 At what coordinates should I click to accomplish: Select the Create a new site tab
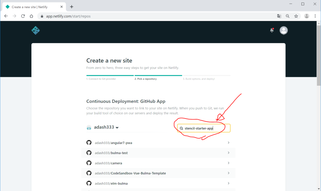(x=32, y=7)
